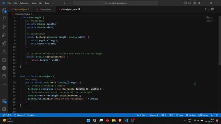Open the Run and Debug view
The image size is (221, 124).
pos(4,35)
